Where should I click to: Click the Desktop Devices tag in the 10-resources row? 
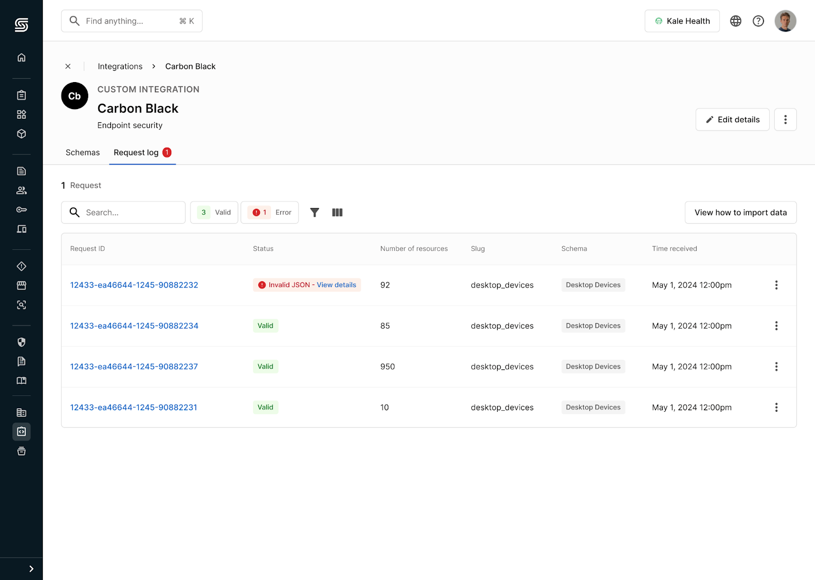[x=593, y=407]
